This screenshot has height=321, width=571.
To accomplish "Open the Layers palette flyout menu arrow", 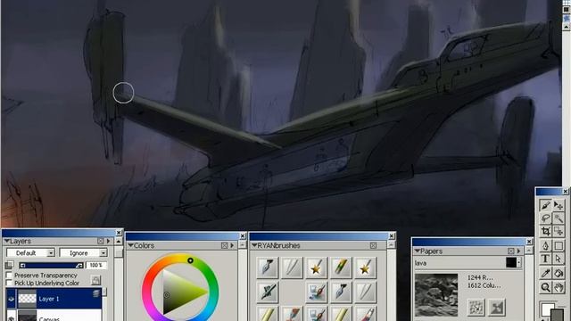I will (108, 241).
